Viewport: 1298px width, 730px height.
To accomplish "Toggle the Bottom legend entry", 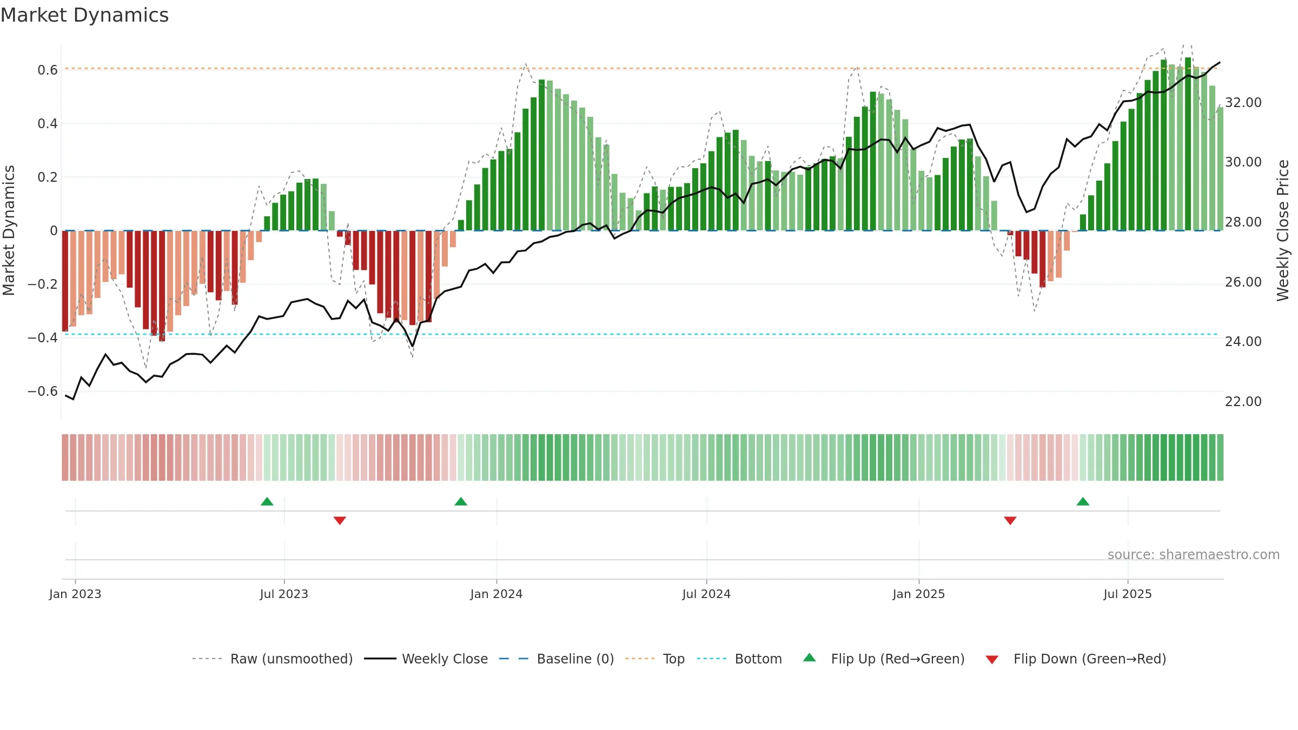I will 739,659.
